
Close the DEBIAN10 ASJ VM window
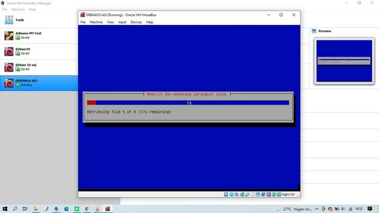coord(294,15)
